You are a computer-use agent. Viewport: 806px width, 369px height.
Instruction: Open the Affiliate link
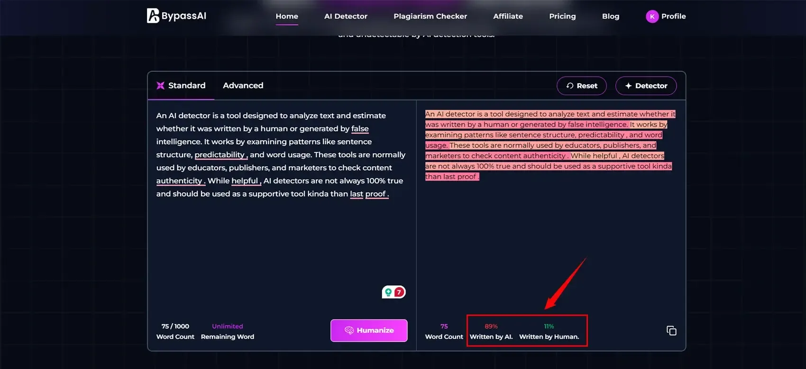[x=508, y=16]
